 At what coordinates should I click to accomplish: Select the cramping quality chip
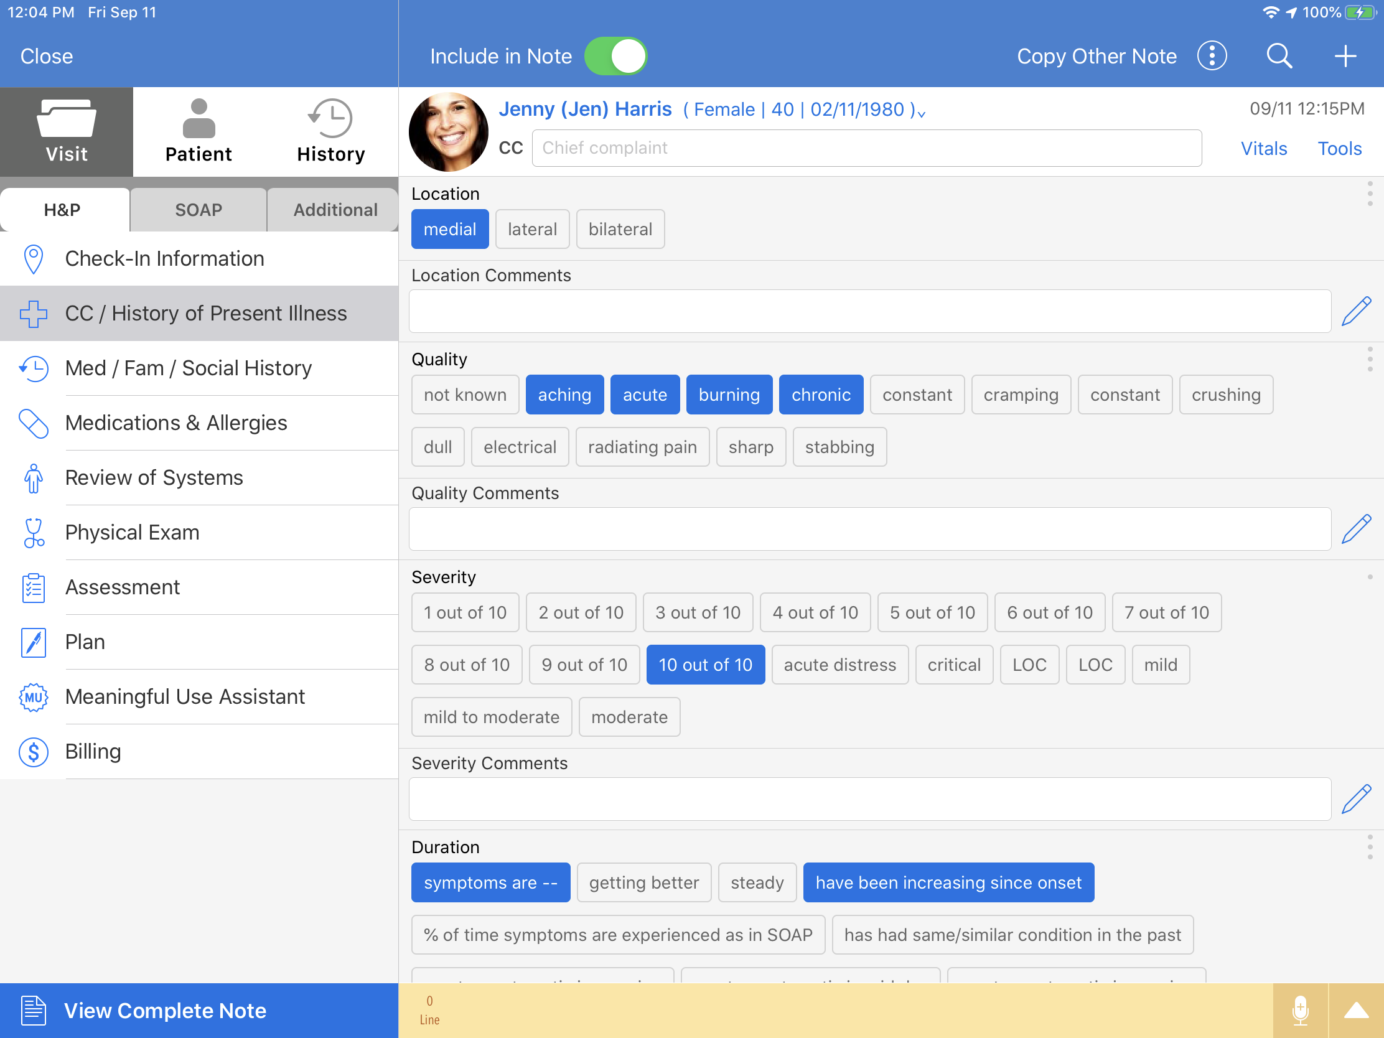(1021, 395)
